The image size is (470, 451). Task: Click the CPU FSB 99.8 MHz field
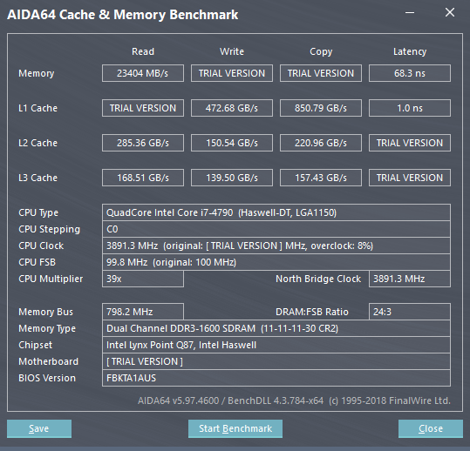276,262
